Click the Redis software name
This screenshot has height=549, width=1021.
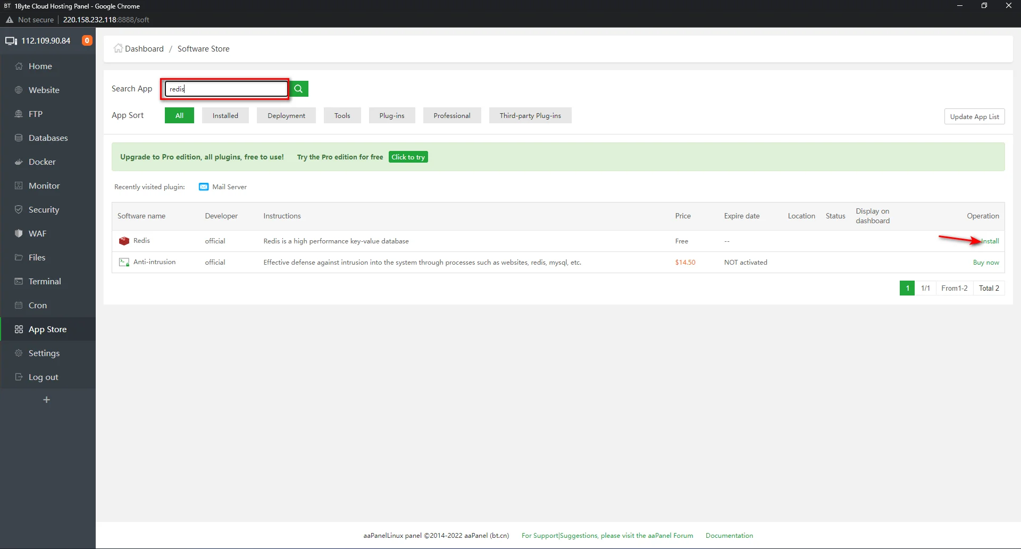point(141,241)
